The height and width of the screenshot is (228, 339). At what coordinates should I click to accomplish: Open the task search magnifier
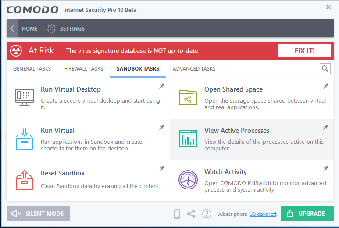tap(325, 68)
